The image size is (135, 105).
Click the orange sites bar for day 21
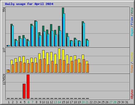click(88, 68)
